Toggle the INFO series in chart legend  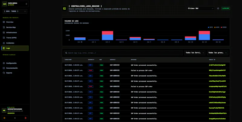pos(210,27)
